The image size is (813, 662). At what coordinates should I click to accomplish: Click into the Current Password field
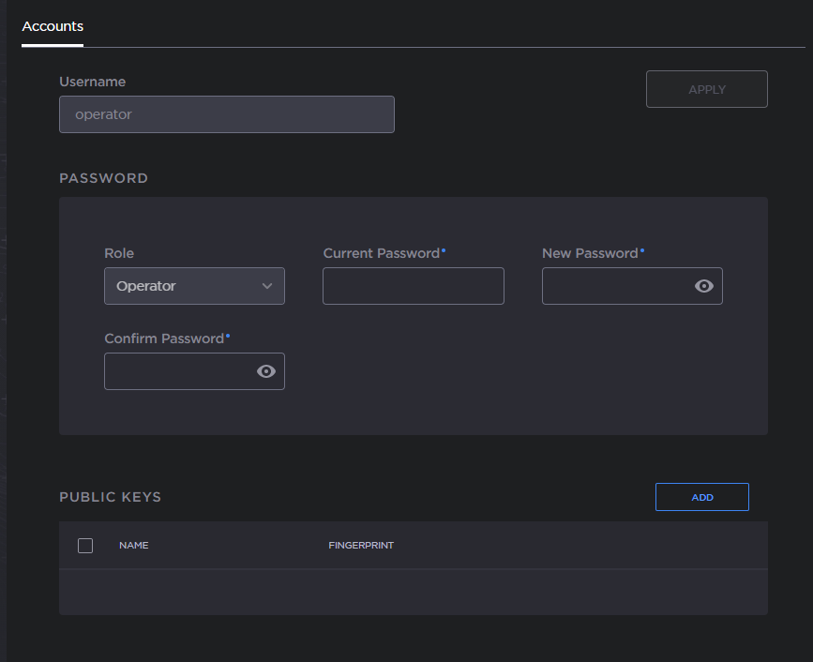click(x=413, y=286)
